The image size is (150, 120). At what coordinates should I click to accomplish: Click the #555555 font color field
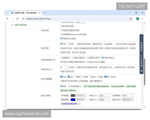point(81,95)
